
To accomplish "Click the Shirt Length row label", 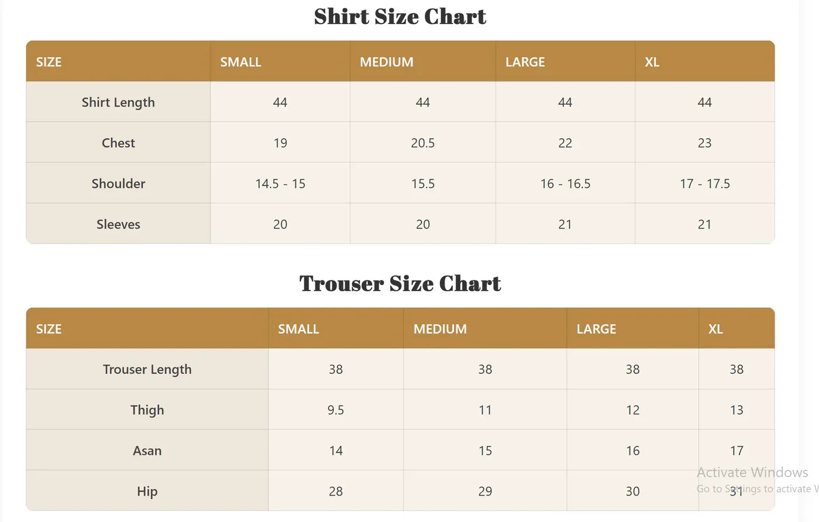I will tap(118, 102).
